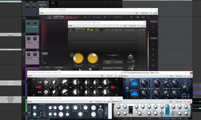Viewport: 201px width, 120px height.
Task: Click Copy in the Pro-DS header
Action: pos(116,30)
